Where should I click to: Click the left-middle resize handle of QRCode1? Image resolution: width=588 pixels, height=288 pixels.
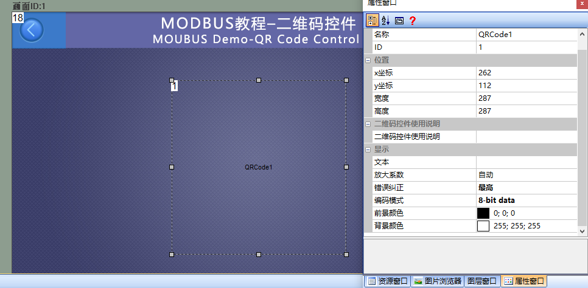172,167
